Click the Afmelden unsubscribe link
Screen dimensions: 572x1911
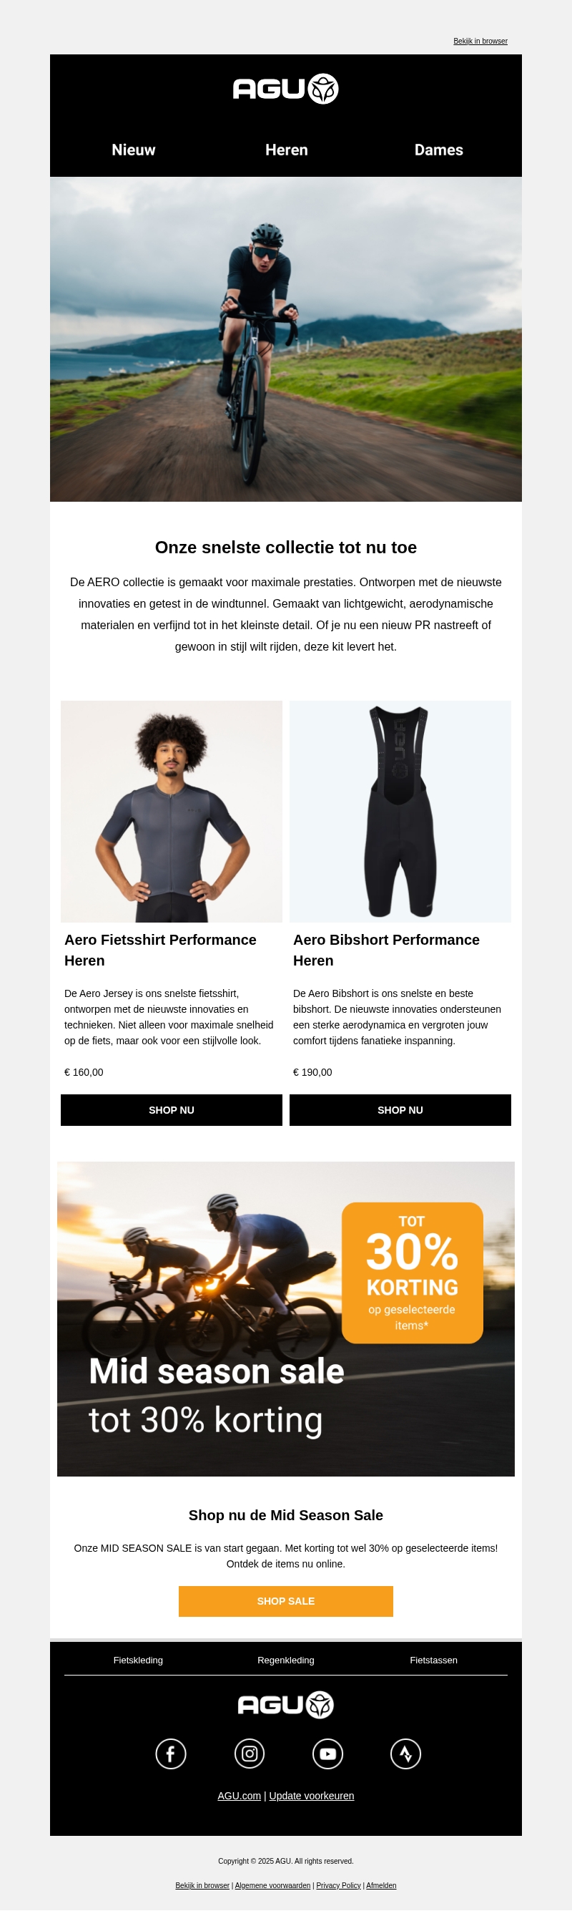(381, 1885)
